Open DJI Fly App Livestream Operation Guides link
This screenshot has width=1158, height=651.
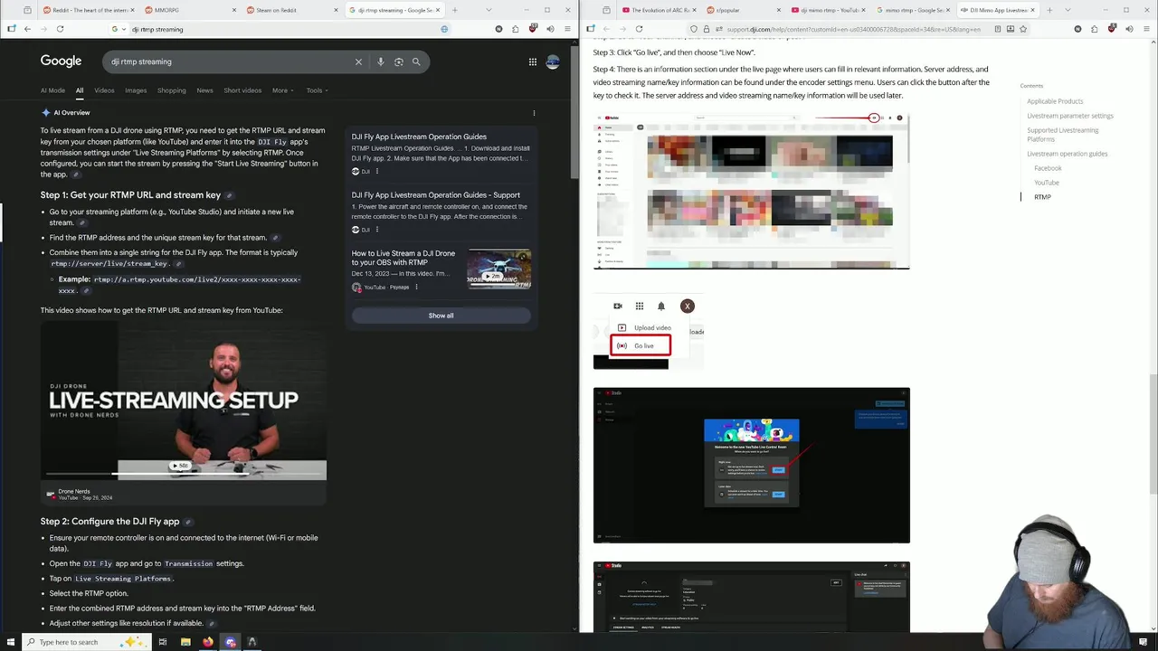pyautogui.click(x=419, y=137)
